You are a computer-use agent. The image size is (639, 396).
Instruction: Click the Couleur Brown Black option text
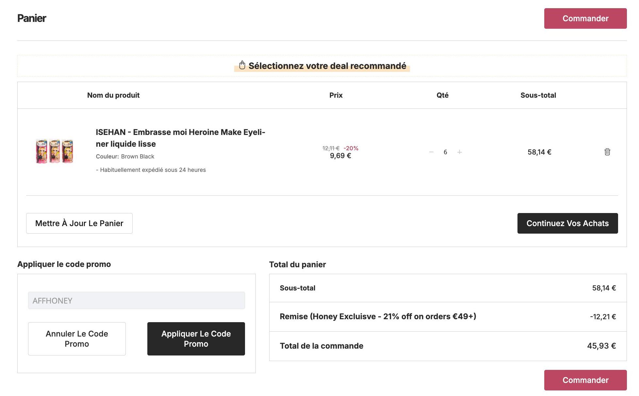(125, 157)
